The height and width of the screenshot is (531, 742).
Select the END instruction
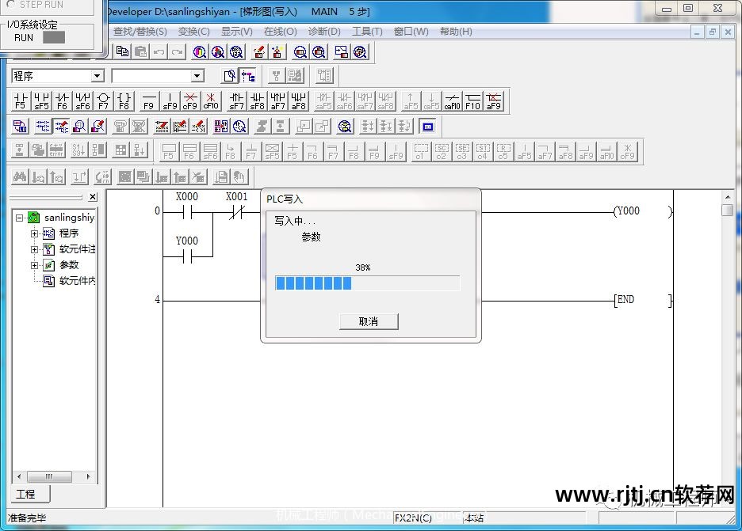coord(643,300)
